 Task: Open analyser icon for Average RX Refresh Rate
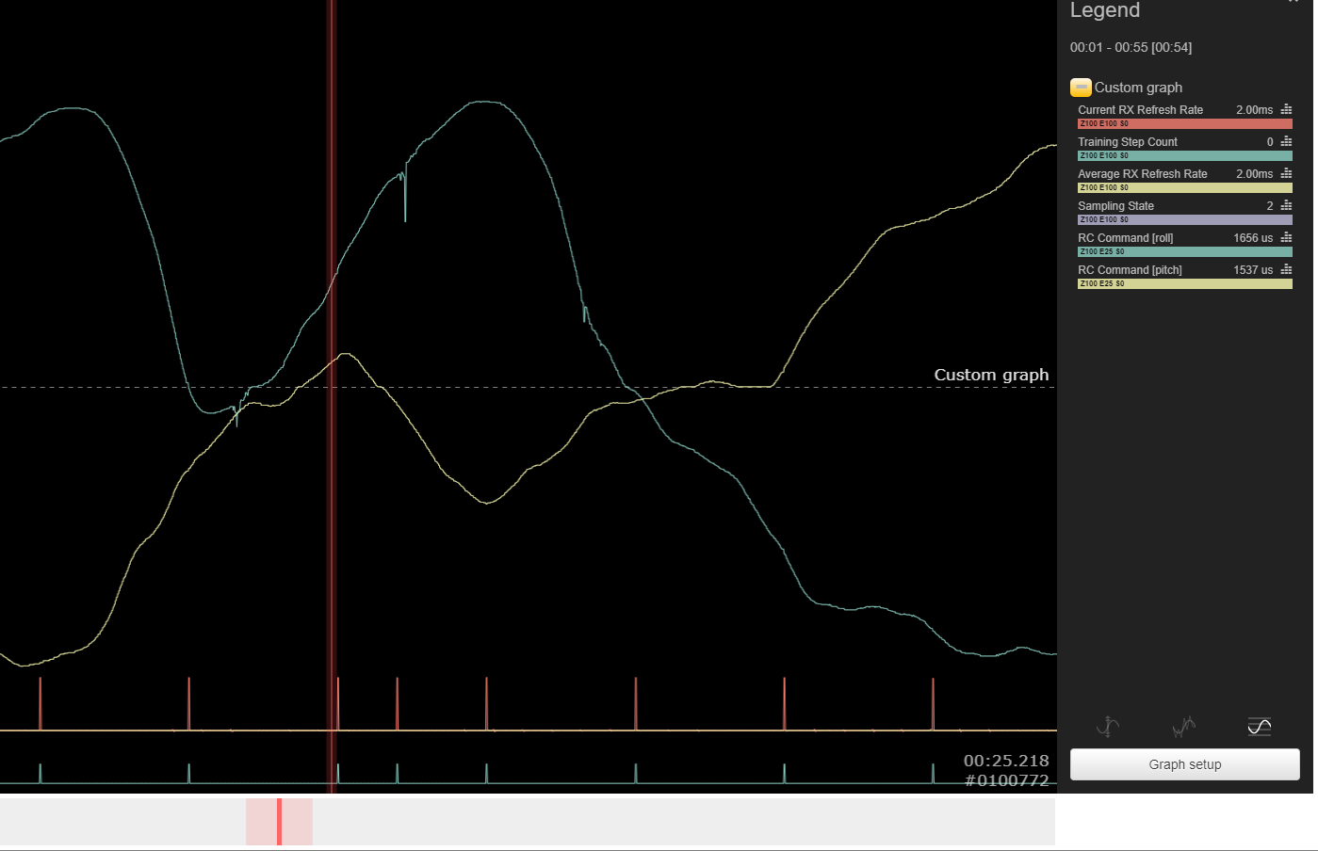click(x=1286, y=174)
